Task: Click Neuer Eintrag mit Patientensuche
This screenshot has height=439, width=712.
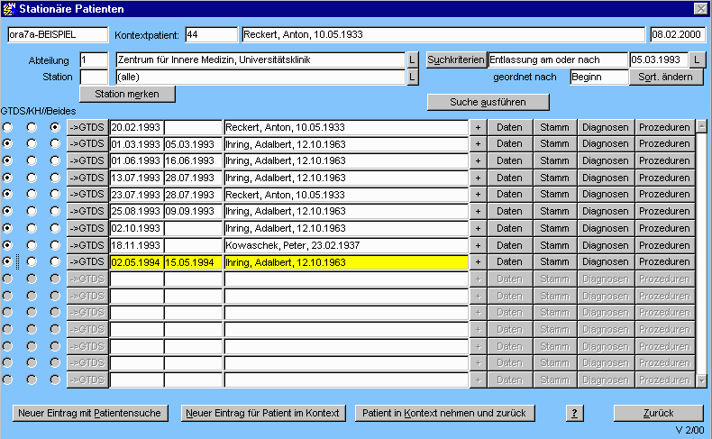Action: point(90,413)
